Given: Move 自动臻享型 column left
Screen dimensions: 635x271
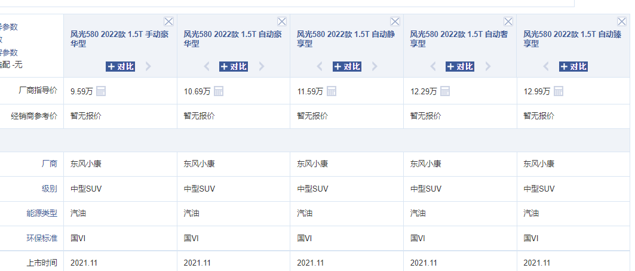Looking at the screenshot, I should click(546, 66).
